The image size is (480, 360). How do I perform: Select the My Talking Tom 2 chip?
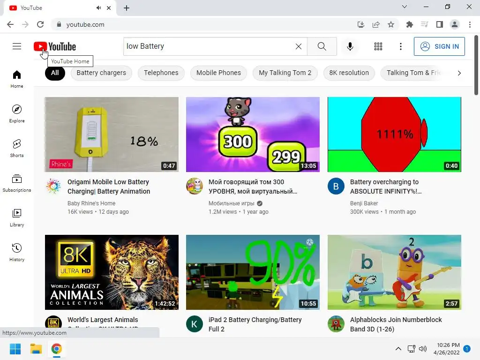[285, 73]
